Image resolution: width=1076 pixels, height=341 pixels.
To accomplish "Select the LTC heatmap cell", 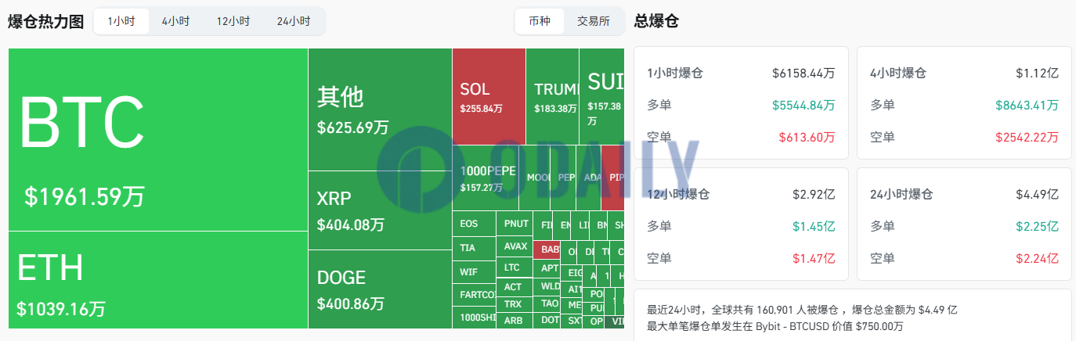I will (515, 267).
